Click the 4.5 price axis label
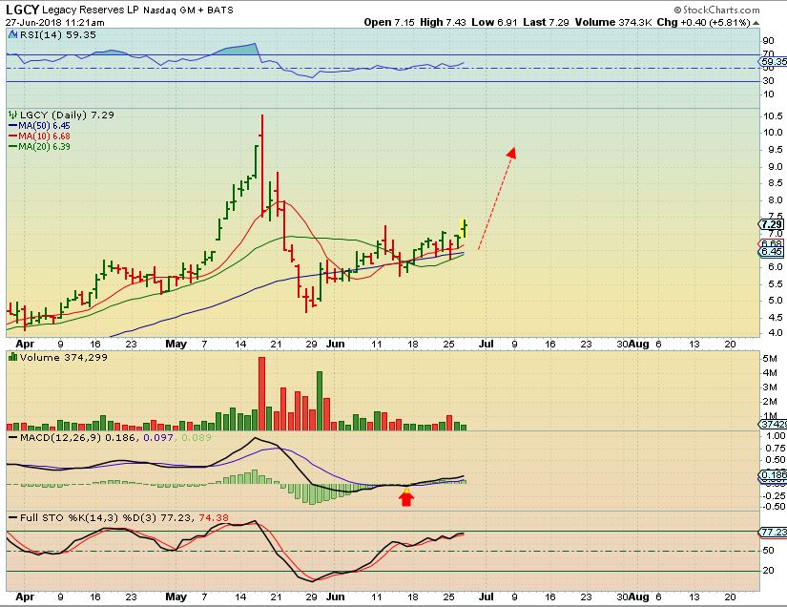Viewport: 787px width, 607px height. pos(774,317)
